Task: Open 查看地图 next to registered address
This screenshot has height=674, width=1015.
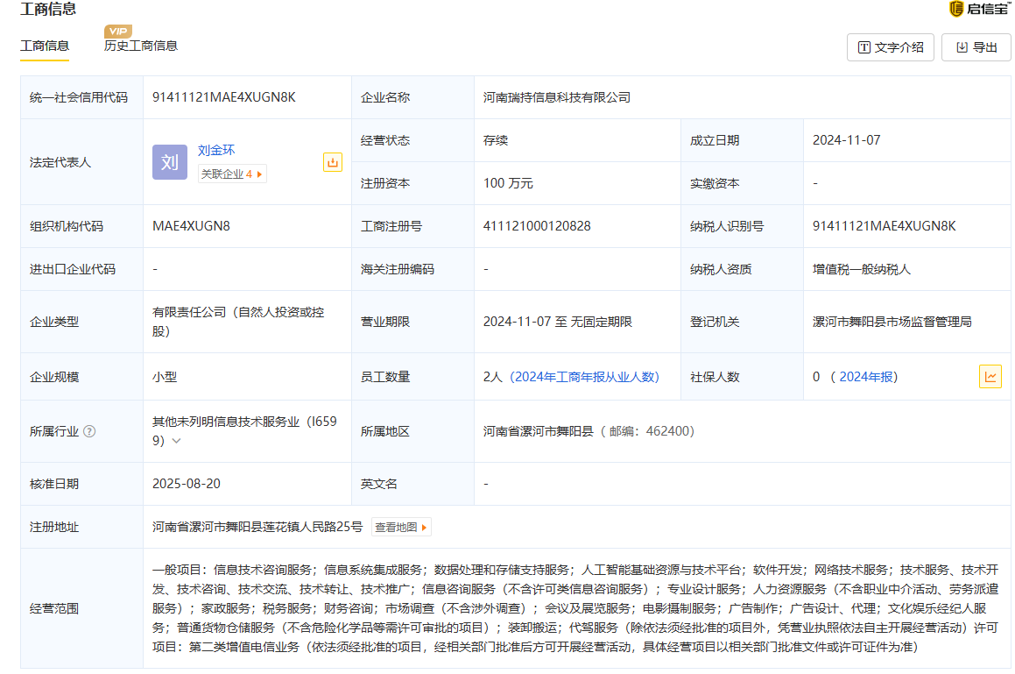Action: [401, 527]
